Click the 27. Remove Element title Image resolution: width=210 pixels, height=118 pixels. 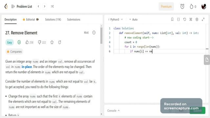(x=21, y=33)
